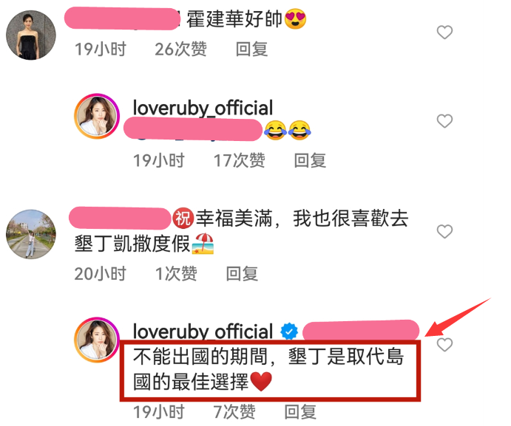The image size is (511, 426).
Task: Open loveruby_official avatar on the laughing emoji reply
Action: click(x=97, y=116)
